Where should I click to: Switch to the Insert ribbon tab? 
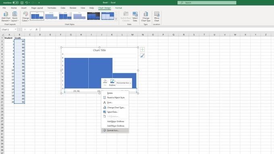pos(24,8)
